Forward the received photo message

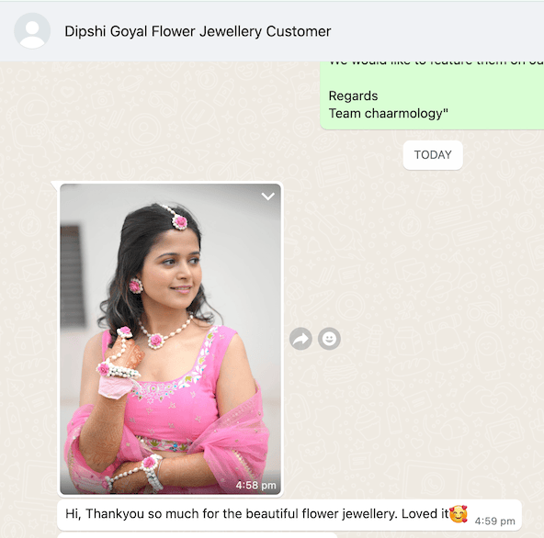click(x=300, y=339)
